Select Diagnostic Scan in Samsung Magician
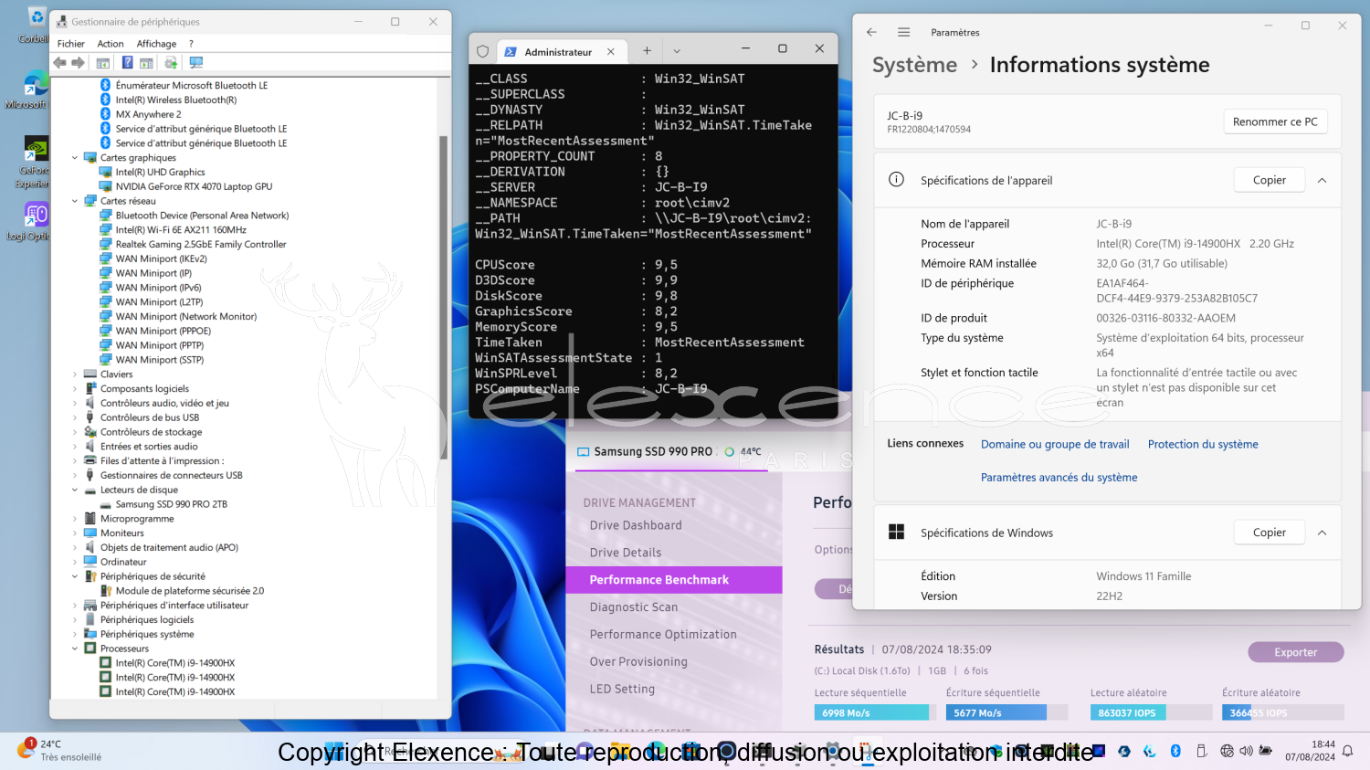 pyautogui.click(x=634, y=607)
